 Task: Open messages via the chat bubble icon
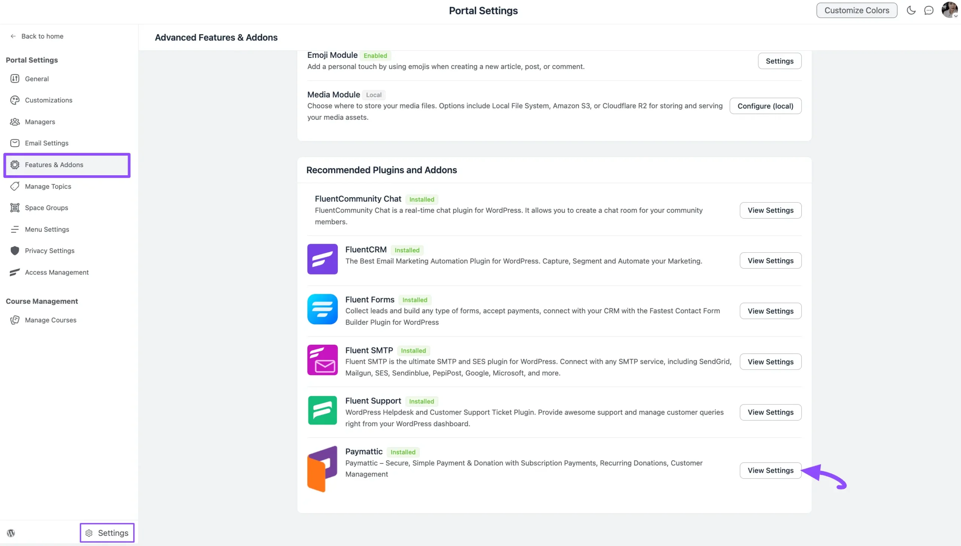click(929, 11)
